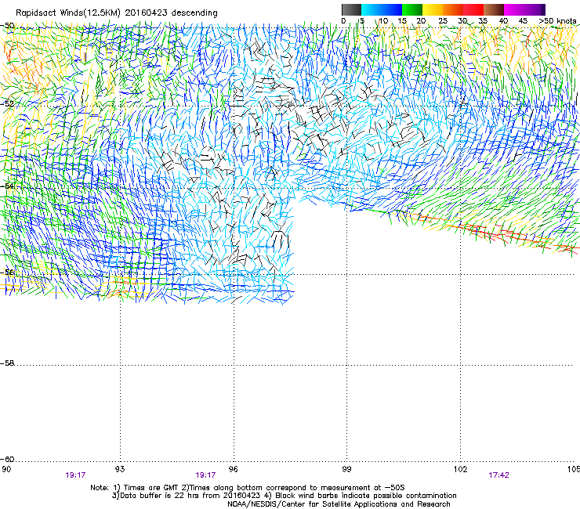The height and width of the screenshot is (509, 580).
Task: Click the 'Rapidscat Winds(12.5KM) 20160423 descending' title
Action: coord(117,13)
